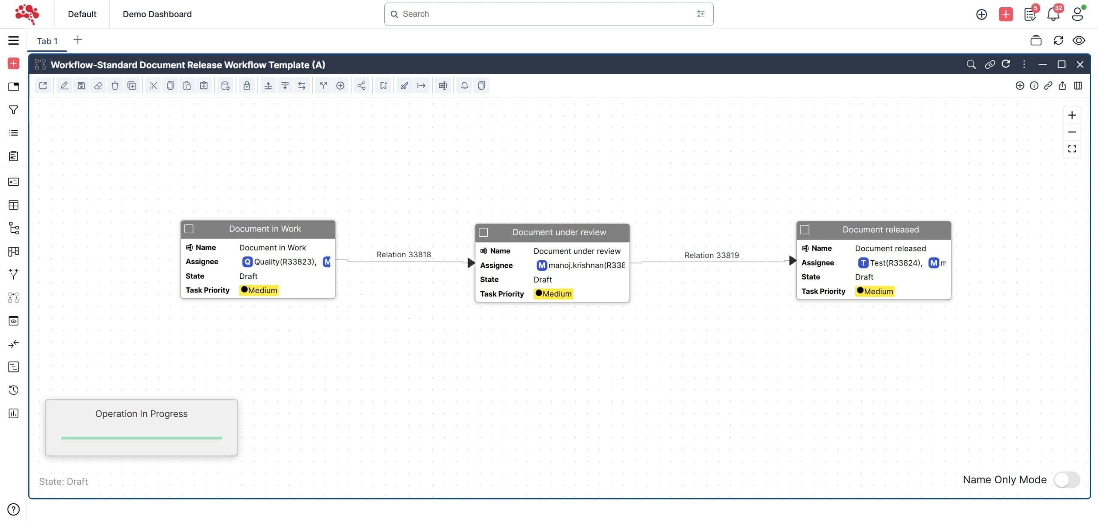This screenshot has width=1098, height=521.
Task: Open the three-dot more options menu
Action: (1024, 64)
